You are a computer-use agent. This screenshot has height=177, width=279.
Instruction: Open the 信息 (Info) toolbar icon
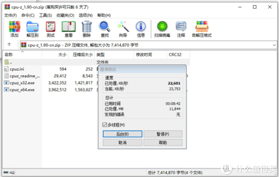(141, 26)
